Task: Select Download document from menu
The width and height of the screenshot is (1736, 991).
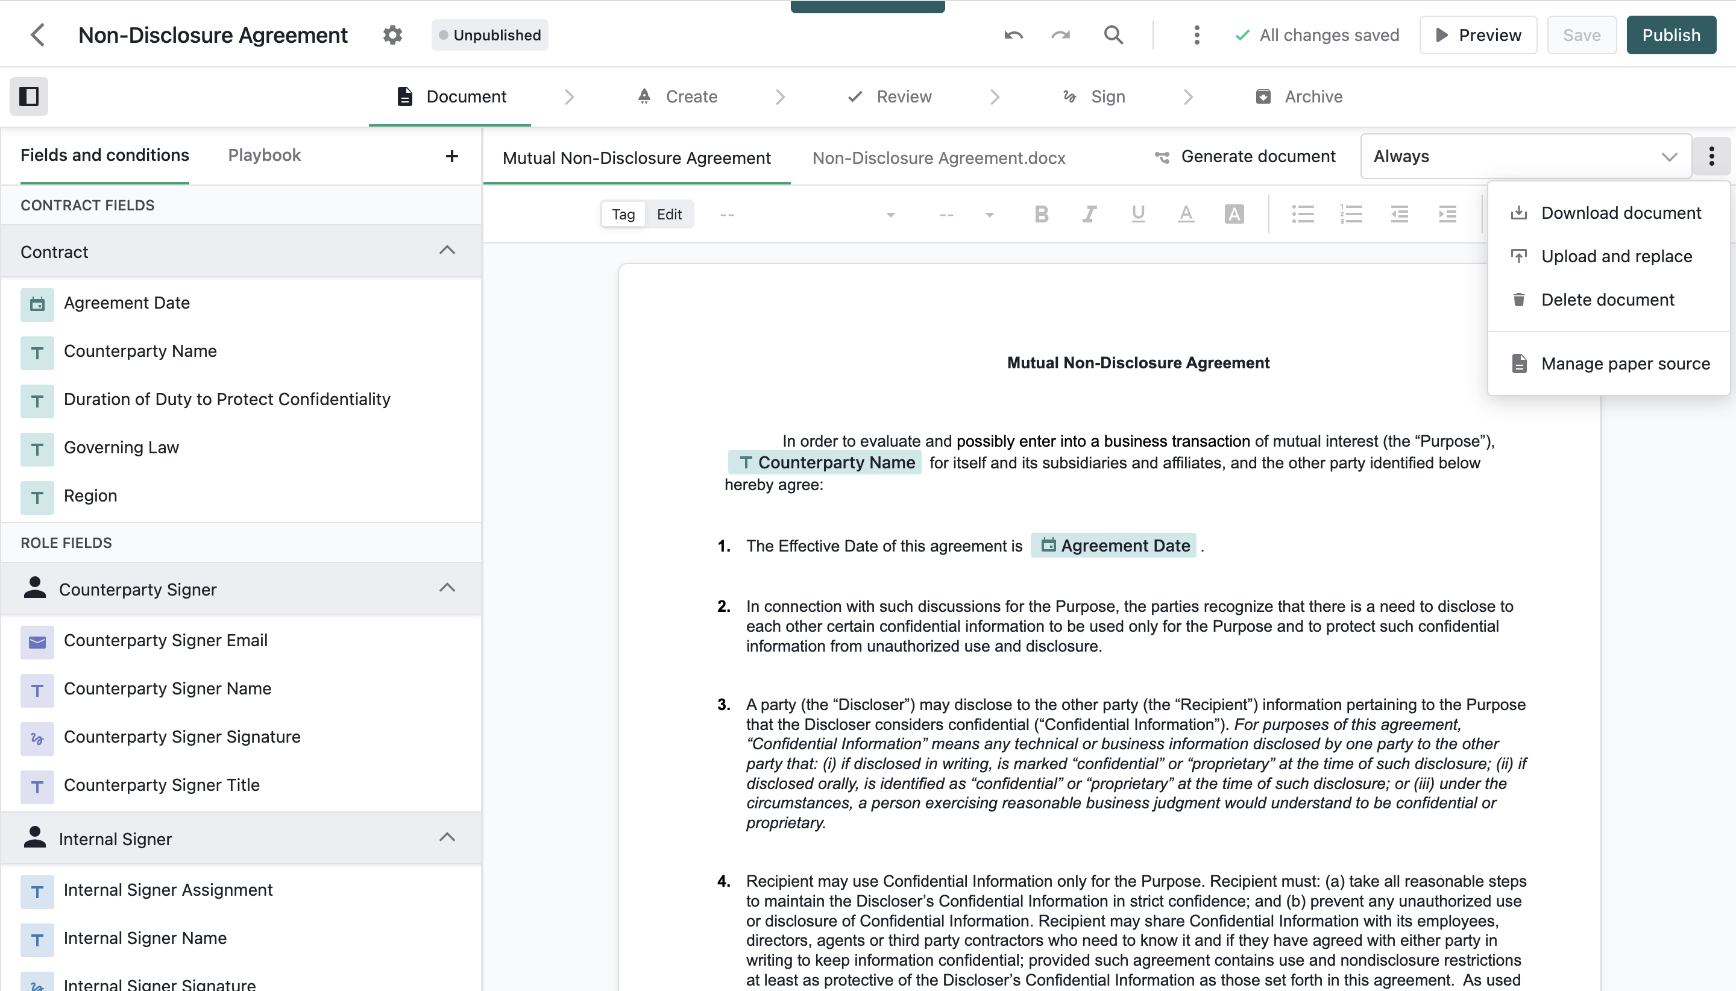Action: [x=1620, y=213]
